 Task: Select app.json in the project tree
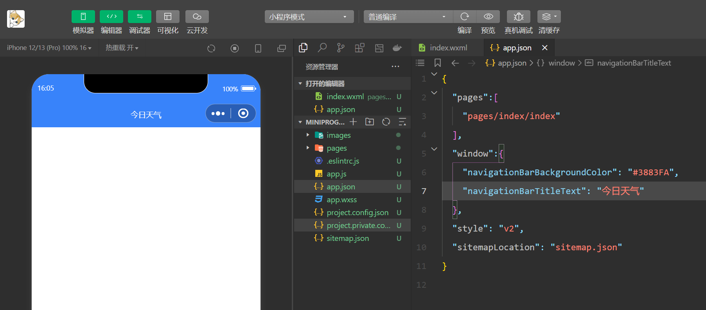point(352,187)
